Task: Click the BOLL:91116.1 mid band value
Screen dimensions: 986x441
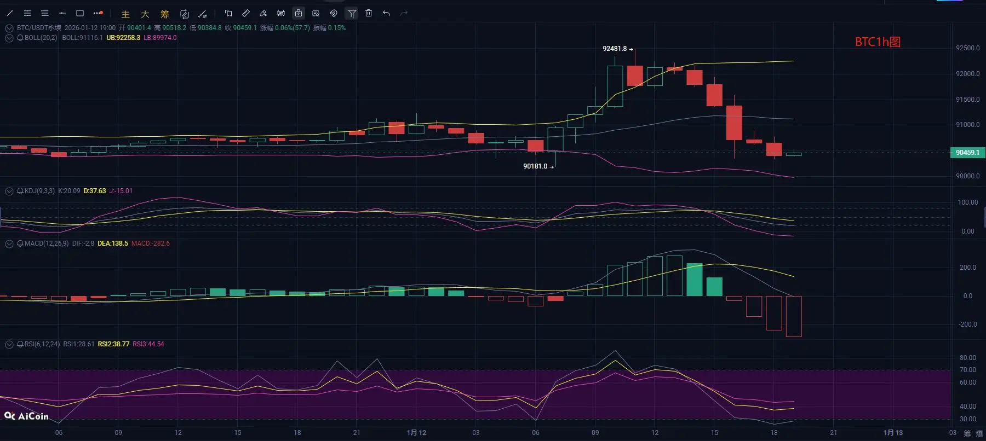Action: [82, 38]
